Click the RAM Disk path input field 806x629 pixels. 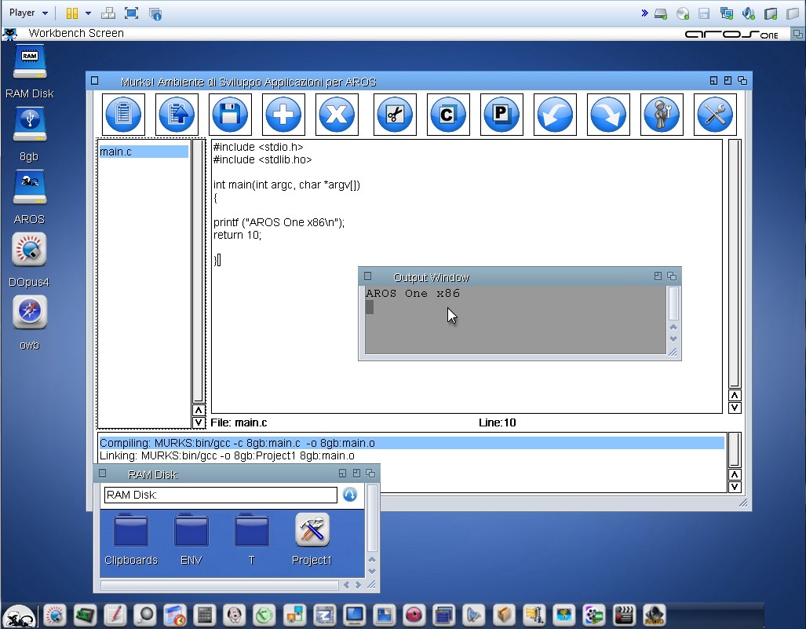[221, 495]
